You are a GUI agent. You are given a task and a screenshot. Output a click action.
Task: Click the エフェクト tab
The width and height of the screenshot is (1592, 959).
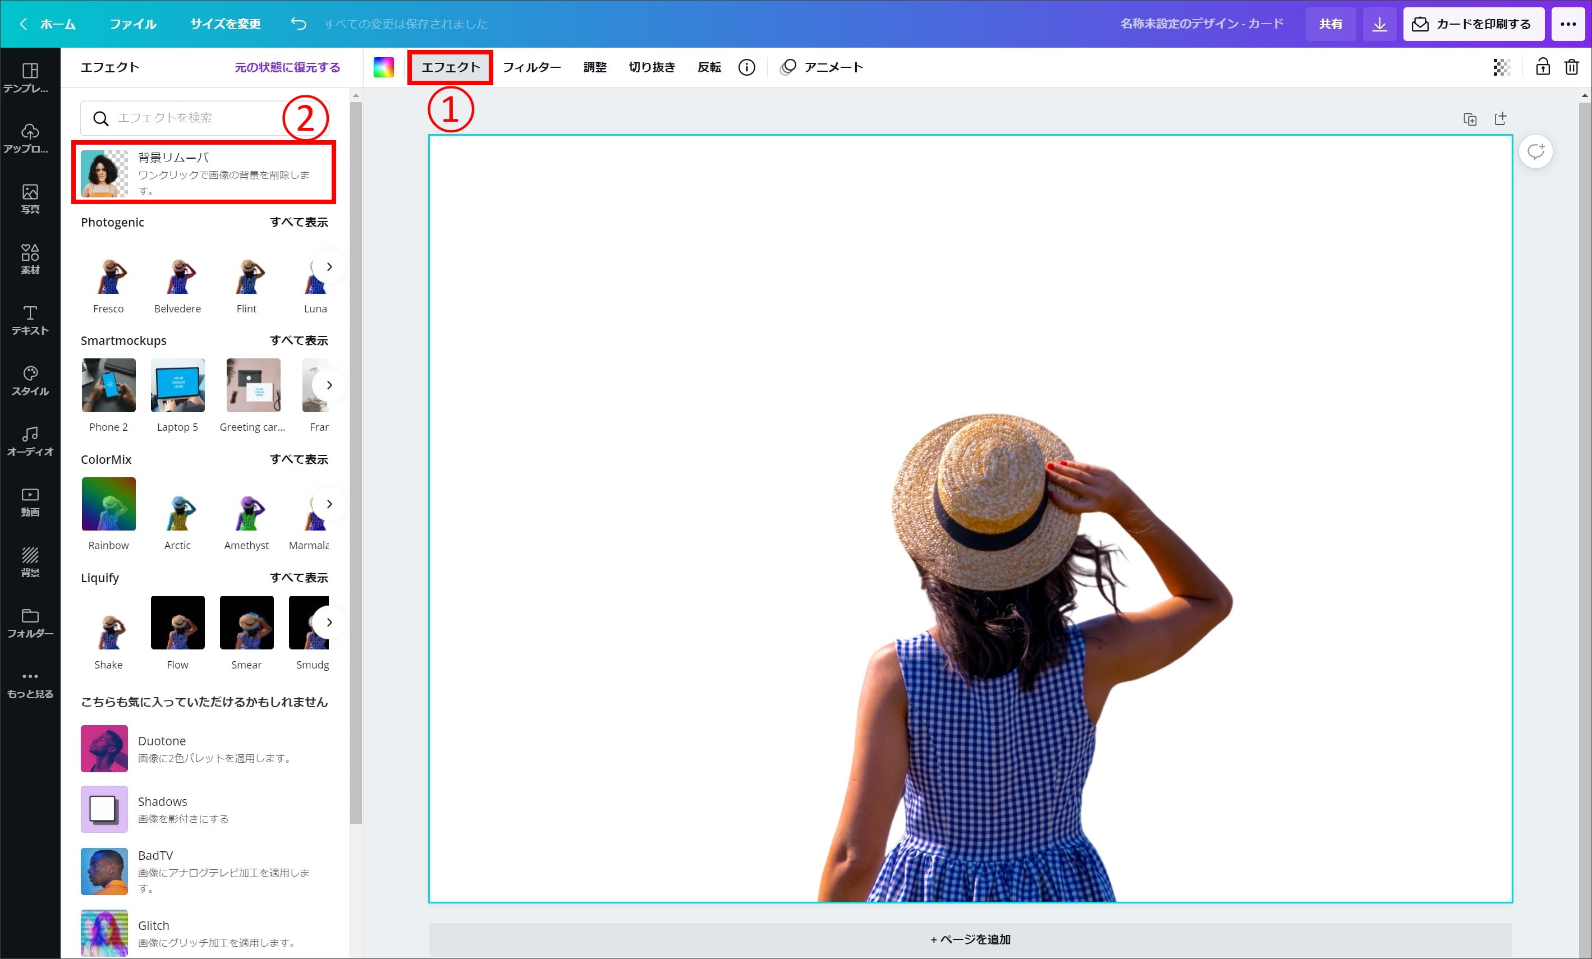[449, 66]
